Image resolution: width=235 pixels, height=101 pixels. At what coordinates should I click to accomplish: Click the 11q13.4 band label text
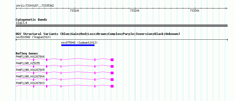click(x=21, y=23)
